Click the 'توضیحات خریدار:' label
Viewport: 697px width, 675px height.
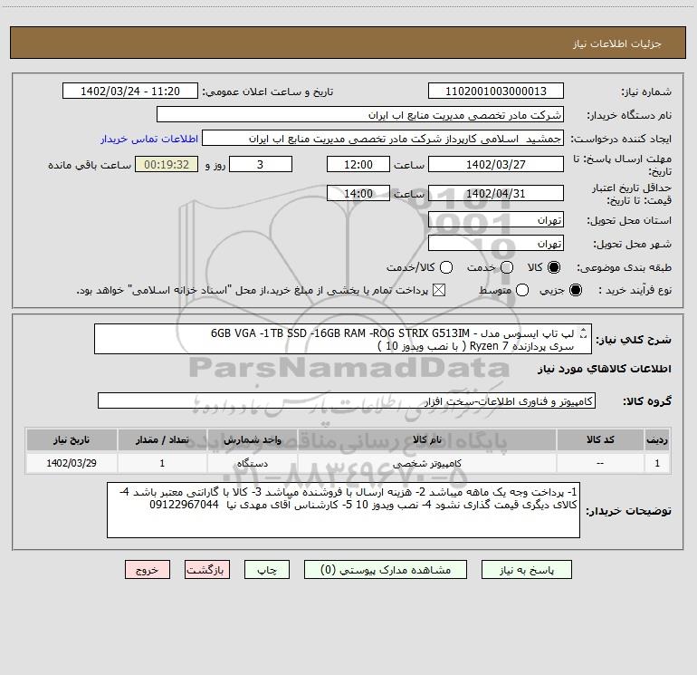[x=628, y=511]
